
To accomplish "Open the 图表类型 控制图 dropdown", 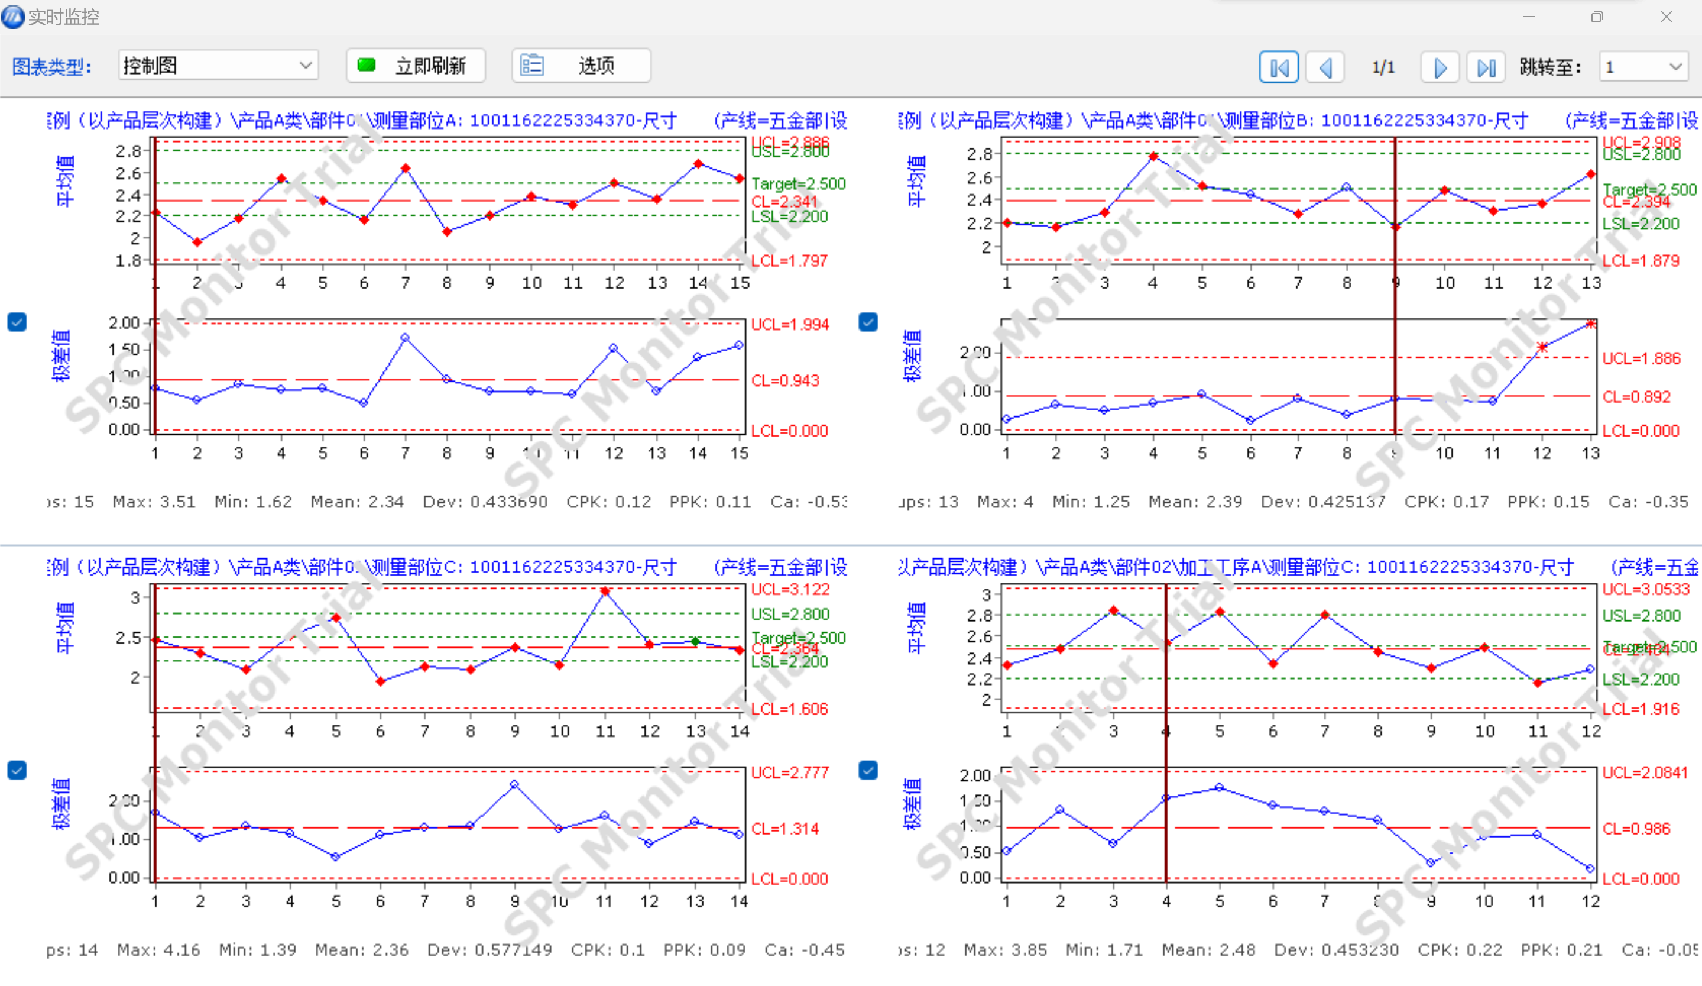I will coord(305,66).
